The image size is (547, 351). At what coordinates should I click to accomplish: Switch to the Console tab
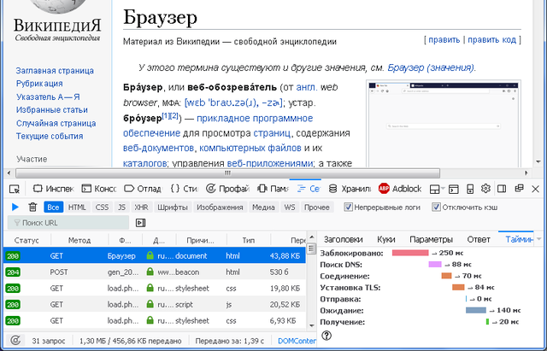pos(99,189)
